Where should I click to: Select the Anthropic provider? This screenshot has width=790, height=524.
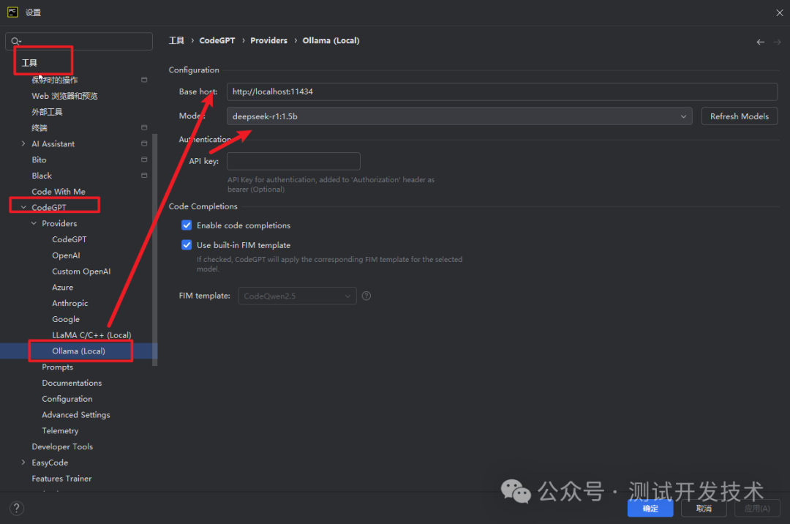70,303
